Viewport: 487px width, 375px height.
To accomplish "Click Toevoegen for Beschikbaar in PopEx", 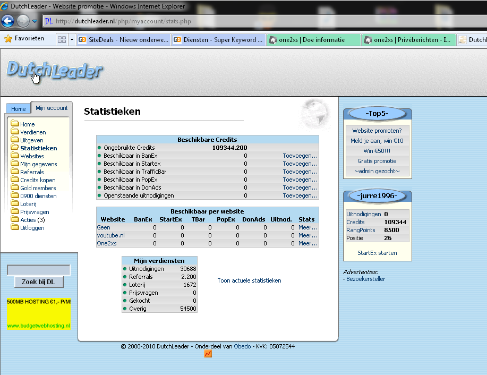I will 300,180.
